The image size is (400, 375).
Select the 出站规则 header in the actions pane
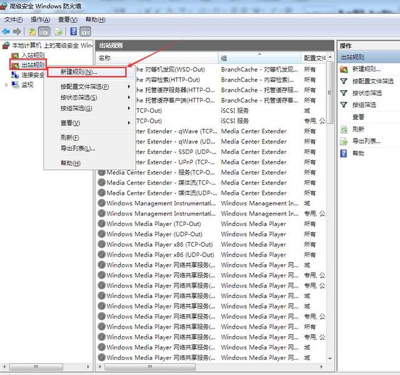point(369,57)
